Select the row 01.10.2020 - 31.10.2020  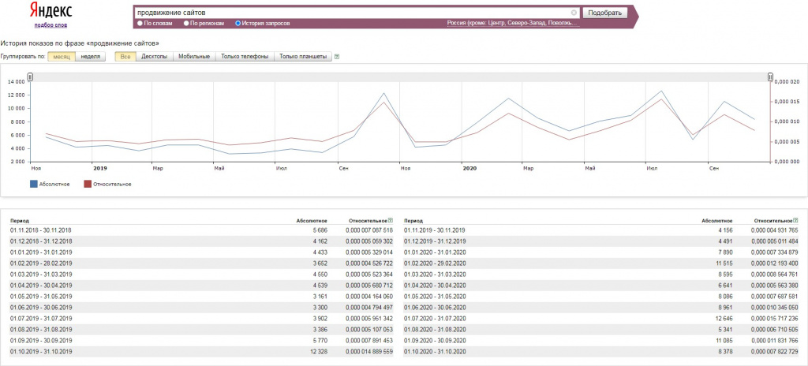(601, 352)
